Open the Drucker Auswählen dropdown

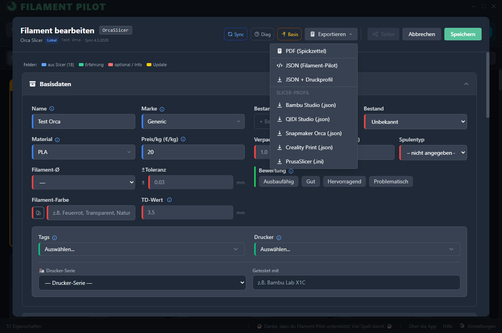click(x=357, y=249)
